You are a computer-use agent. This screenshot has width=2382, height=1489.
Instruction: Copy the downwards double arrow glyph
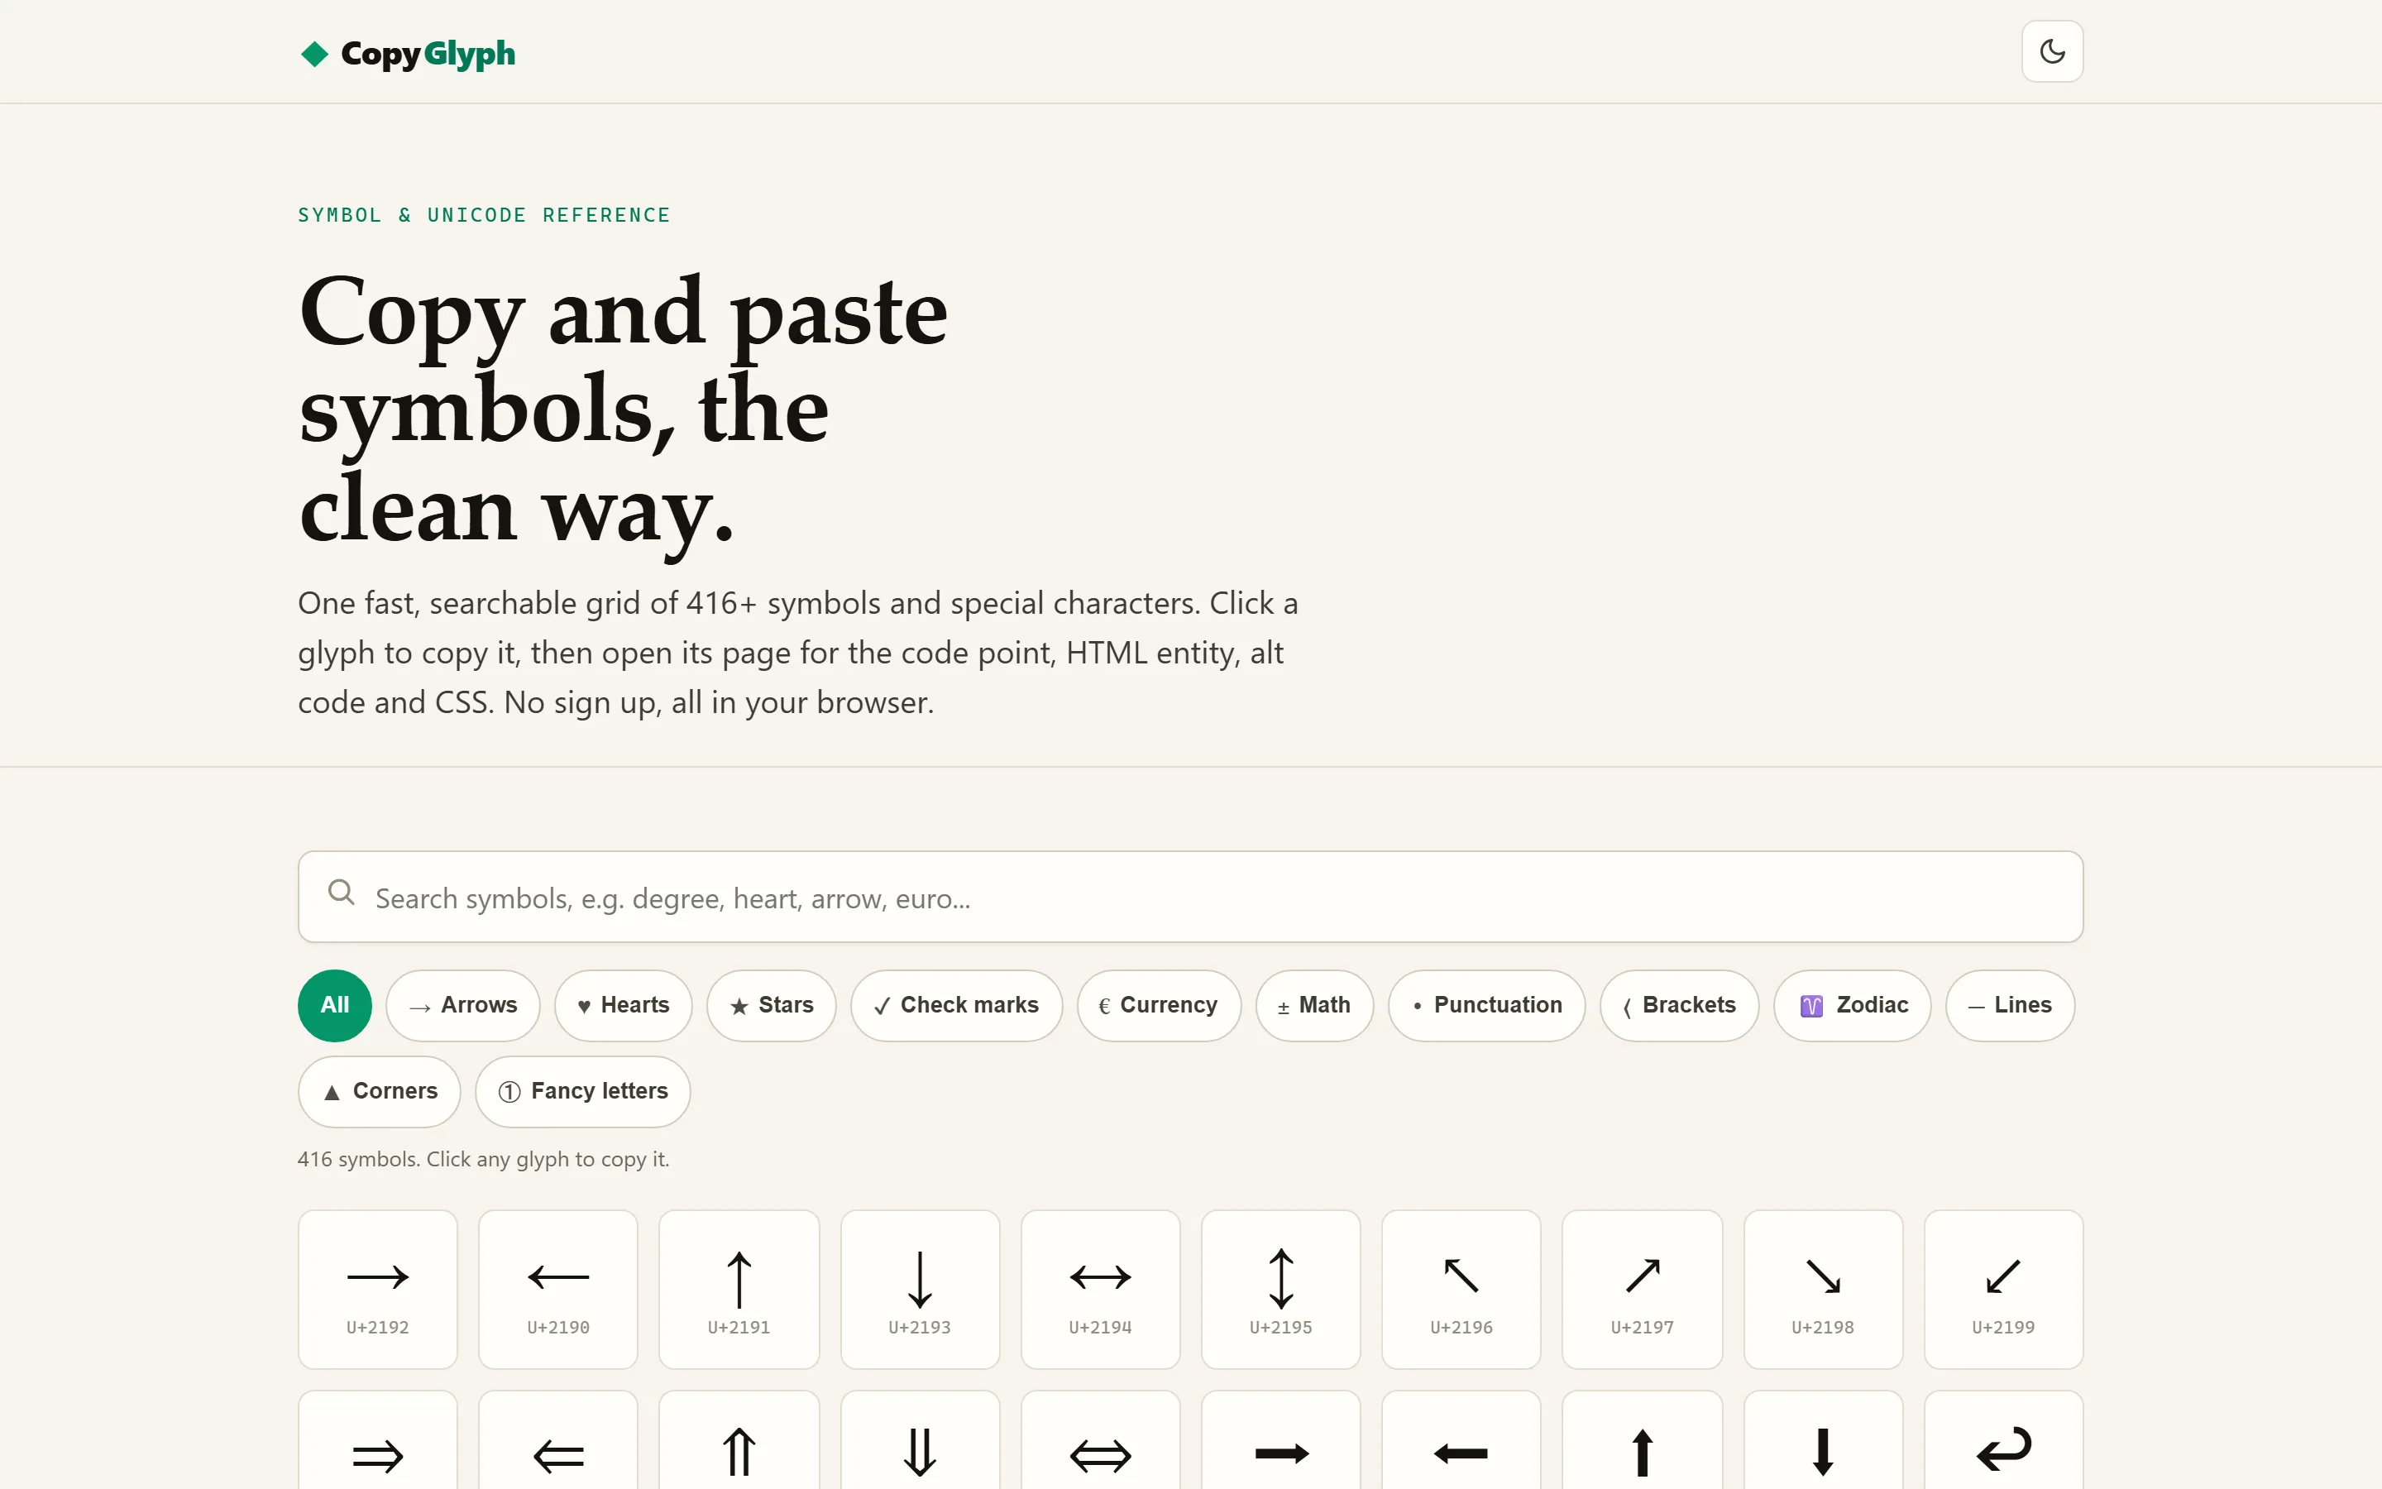tap(921, 1439)
